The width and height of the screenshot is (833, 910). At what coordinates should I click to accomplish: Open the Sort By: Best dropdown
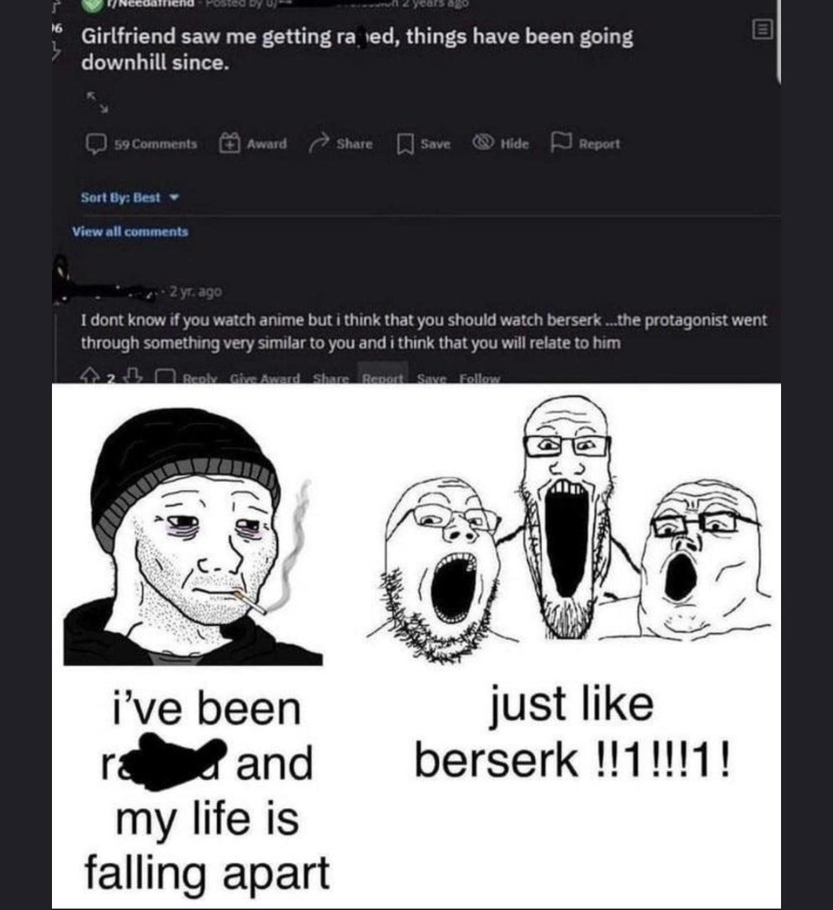tap(129, 197)
